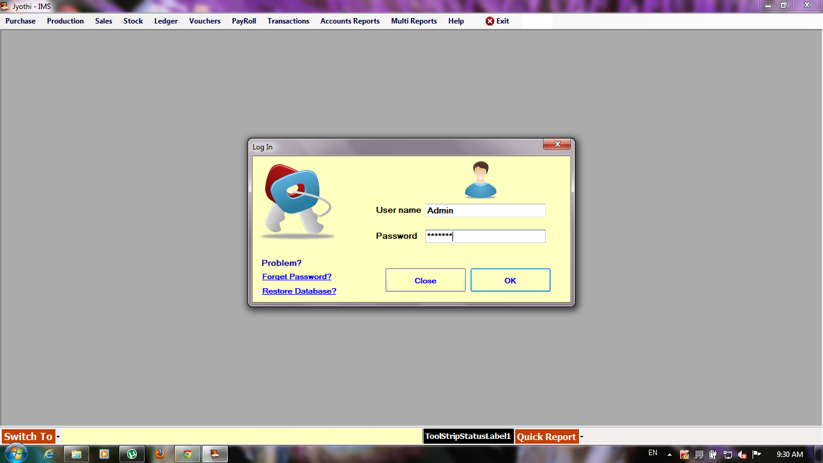The height and width of the screenshot is (463, 823).
Task: Select the user avatar icon above username
Action: point(479,179)
